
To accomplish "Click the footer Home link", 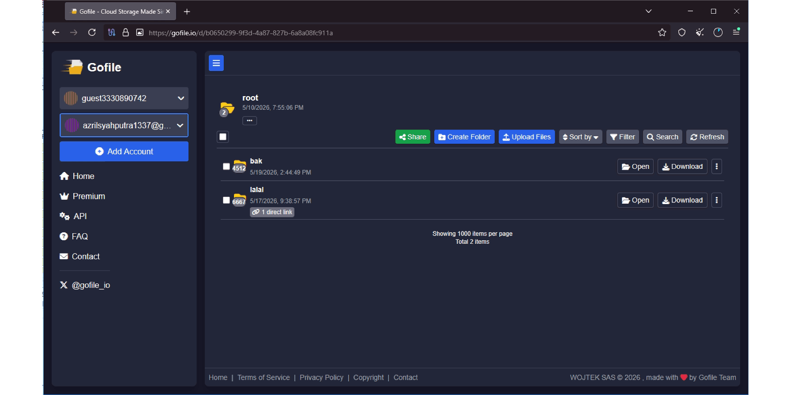I will click(x=218, y=377).
